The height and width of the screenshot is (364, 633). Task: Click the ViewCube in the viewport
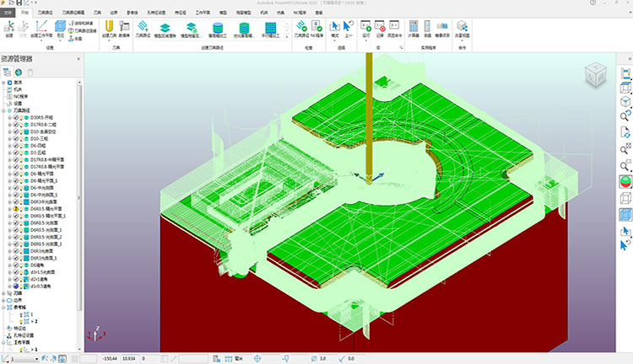point(596,75)
